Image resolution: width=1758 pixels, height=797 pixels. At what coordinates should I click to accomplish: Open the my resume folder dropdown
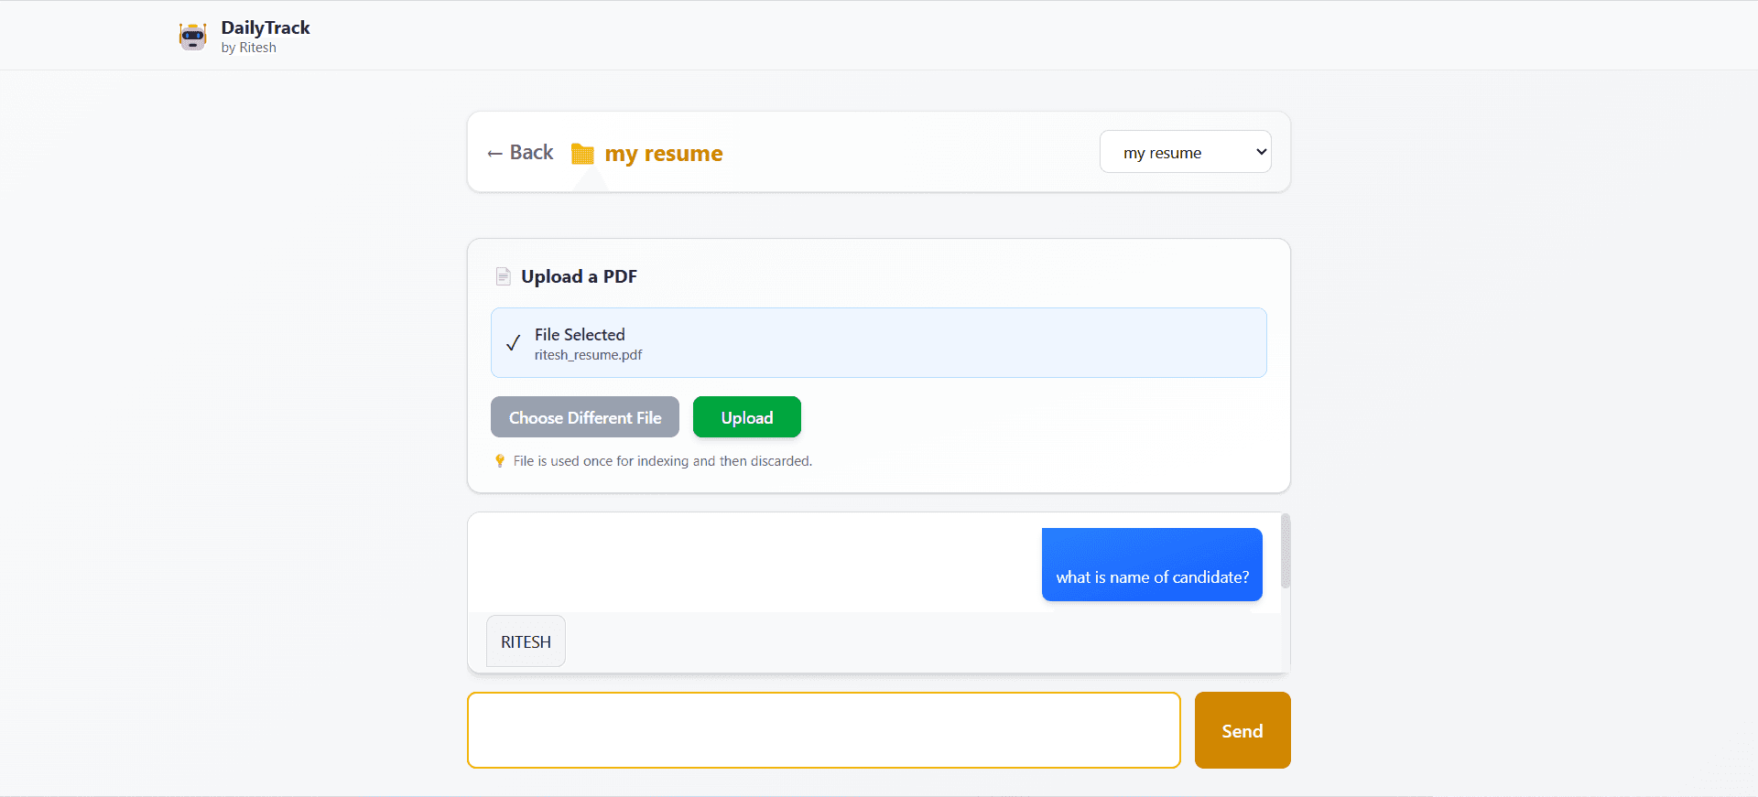click(1185, 152)
